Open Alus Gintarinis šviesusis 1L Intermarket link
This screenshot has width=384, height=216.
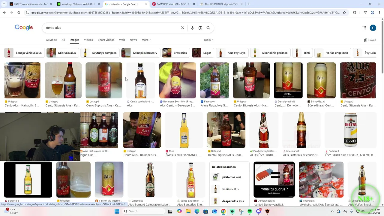coord(301,155)
